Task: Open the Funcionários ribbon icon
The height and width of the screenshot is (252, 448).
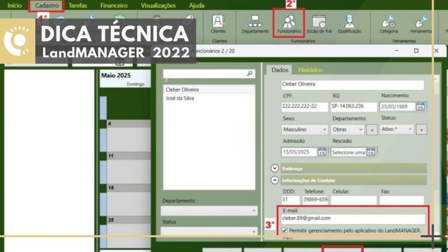Action: (x=289, y=24)
